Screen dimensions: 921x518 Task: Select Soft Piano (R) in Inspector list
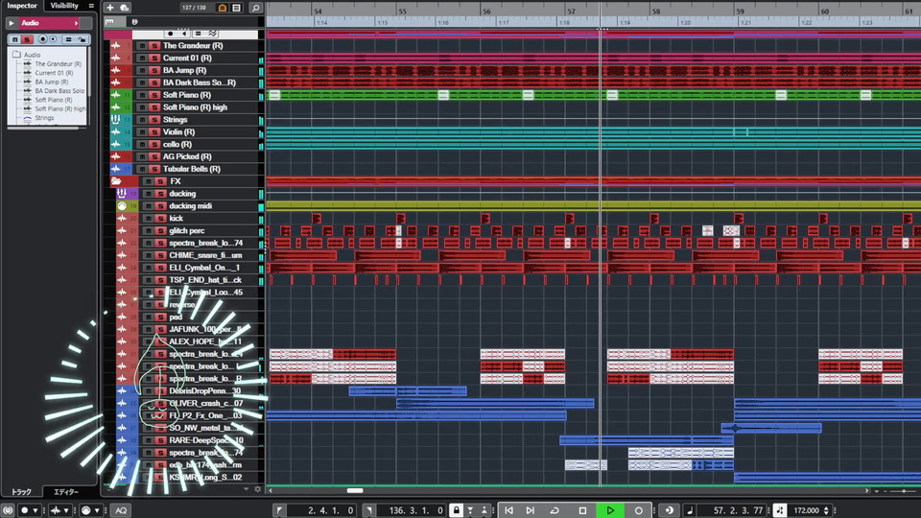pyautogui.click(x=54, y=100)
